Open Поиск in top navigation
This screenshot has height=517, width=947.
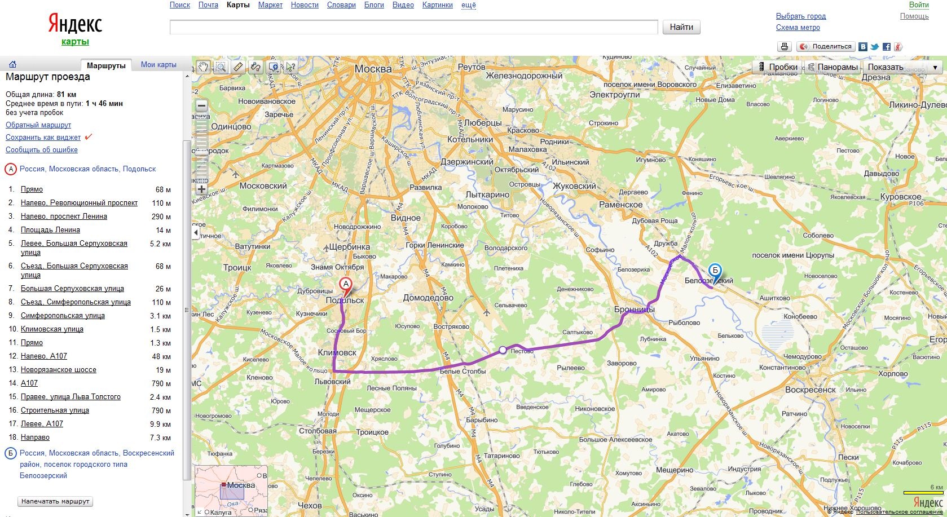tap(180, 5)
